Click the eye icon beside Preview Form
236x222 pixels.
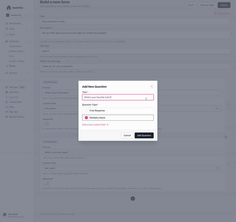[215, 13]
